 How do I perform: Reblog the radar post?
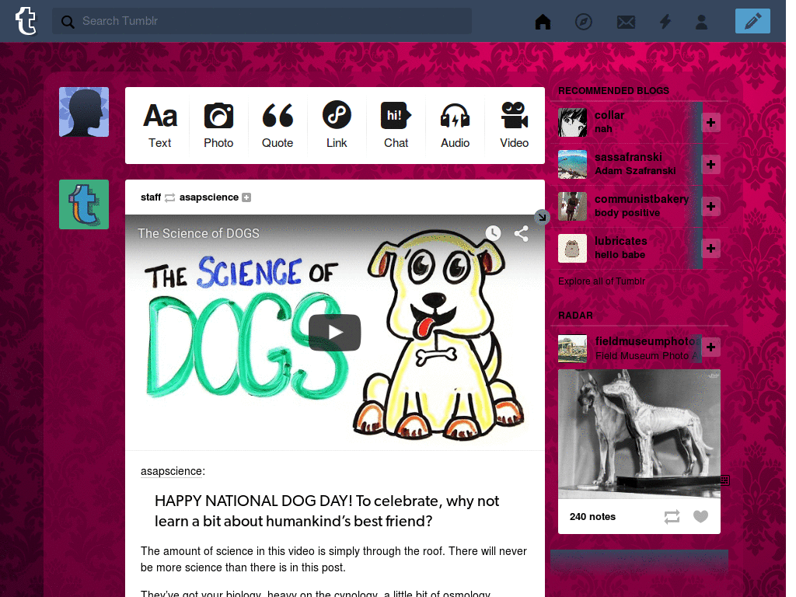pos(672,517)
